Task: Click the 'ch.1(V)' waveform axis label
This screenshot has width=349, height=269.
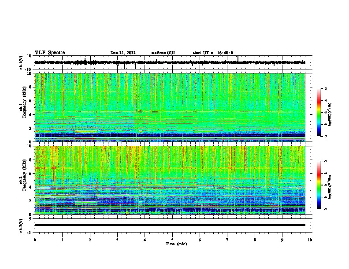Action: pos(21,62)
